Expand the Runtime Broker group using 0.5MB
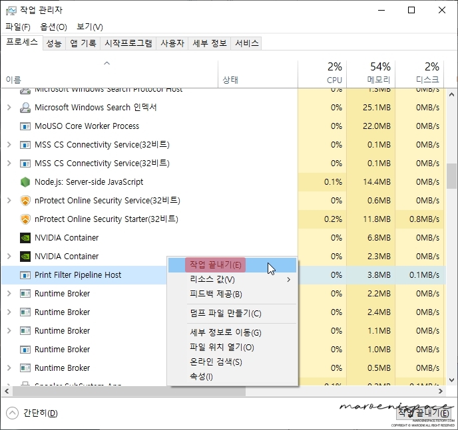 point(9,368)
